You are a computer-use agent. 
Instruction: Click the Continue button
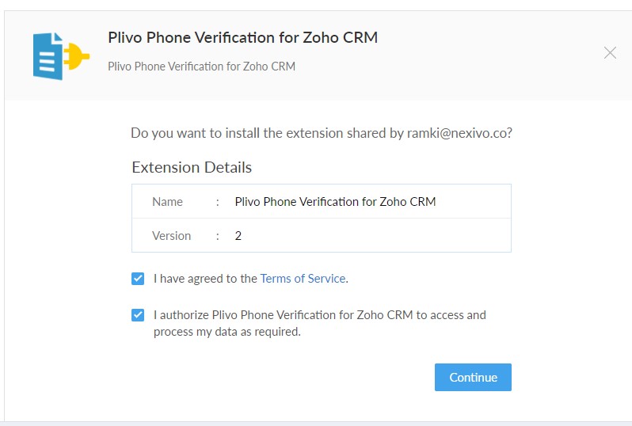[x=473, y=377]
